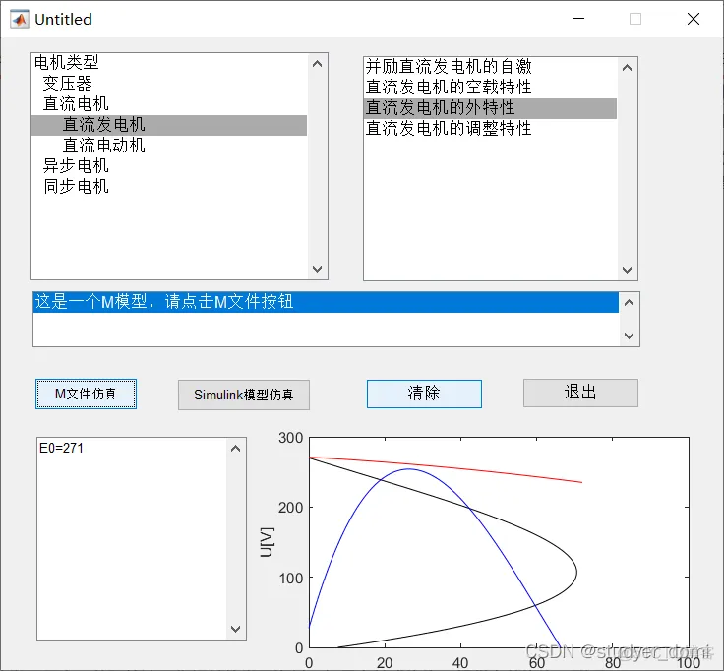Screen dimensions: 724x671
Task: Select 直流发电机 in motor type list
Action: [x=169, y=125]
